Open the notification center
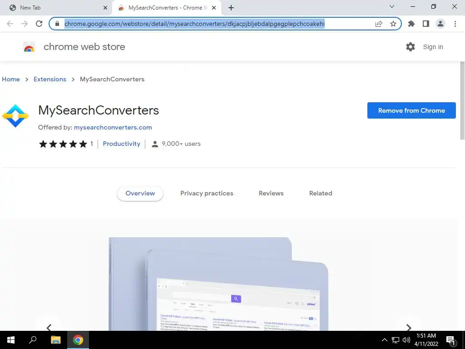465x349 pixels. pos(451,340)
